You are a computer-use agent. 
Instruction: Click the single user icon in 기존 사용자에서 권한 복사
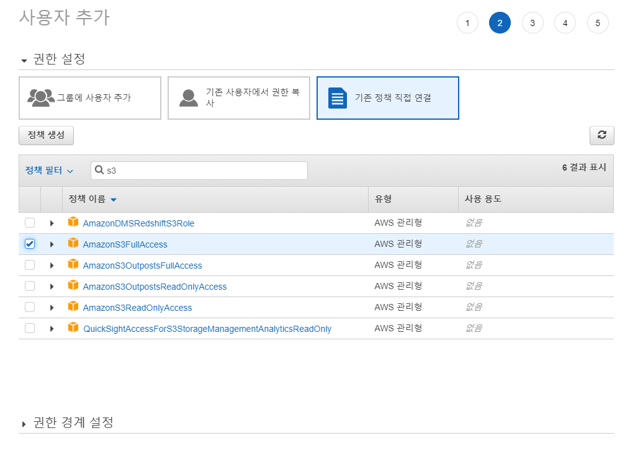click(189, 97)
